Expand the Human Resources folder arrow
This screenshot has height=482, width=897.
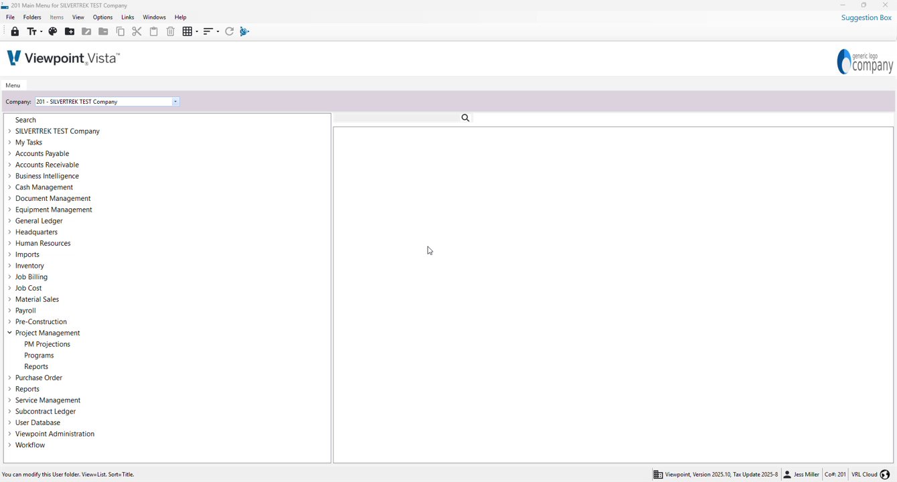[9, 243]
